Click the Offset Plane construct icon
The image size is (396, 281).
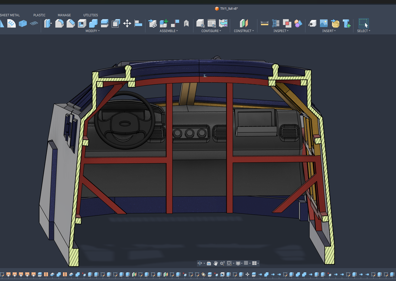point(244,23)
